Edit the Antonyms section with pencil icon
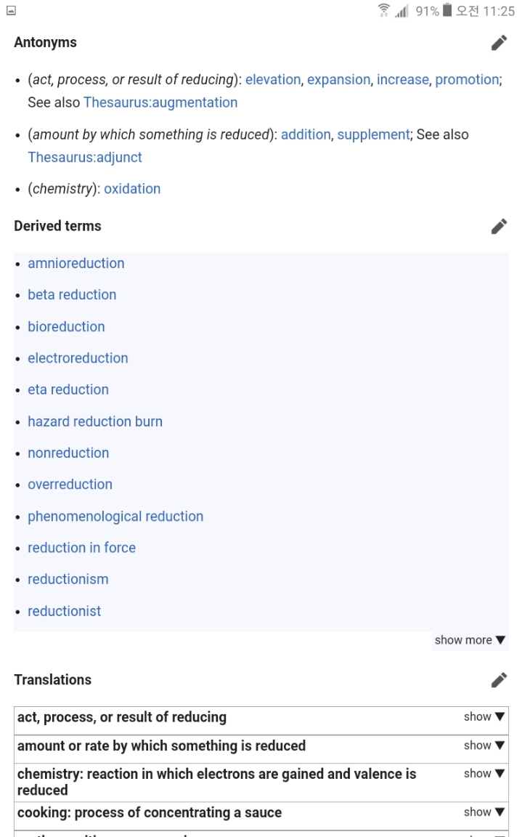 (x=499, y=43)
